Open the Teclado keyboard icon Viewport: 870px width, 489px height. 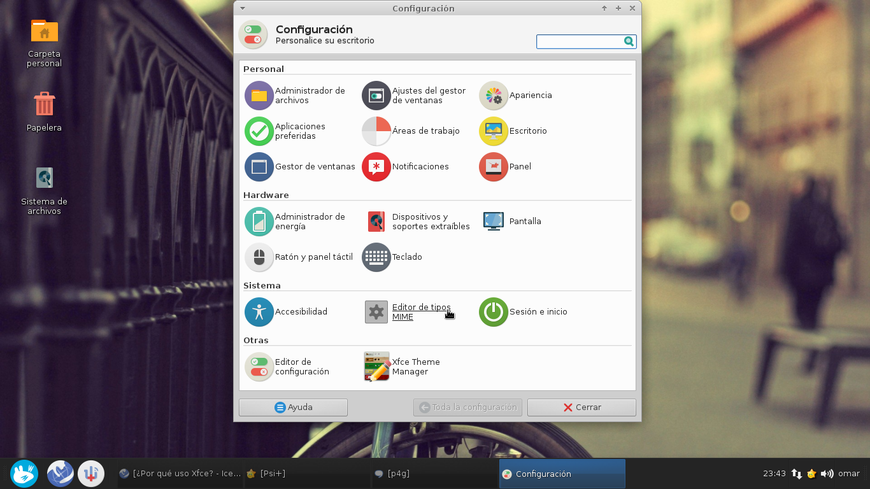coord(376,257)
